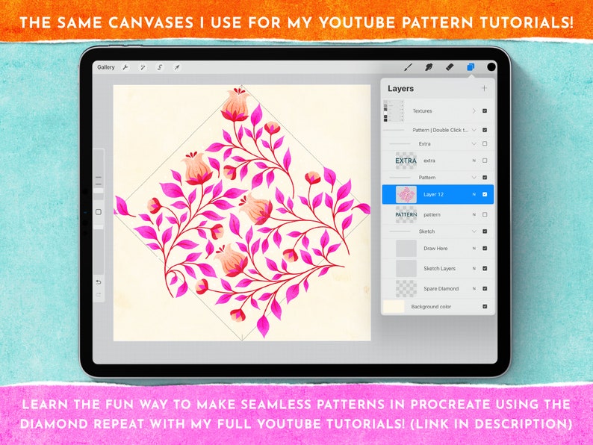Hide the Textures group
Viewport: 593px width, 445px height.
coord(485,111)
